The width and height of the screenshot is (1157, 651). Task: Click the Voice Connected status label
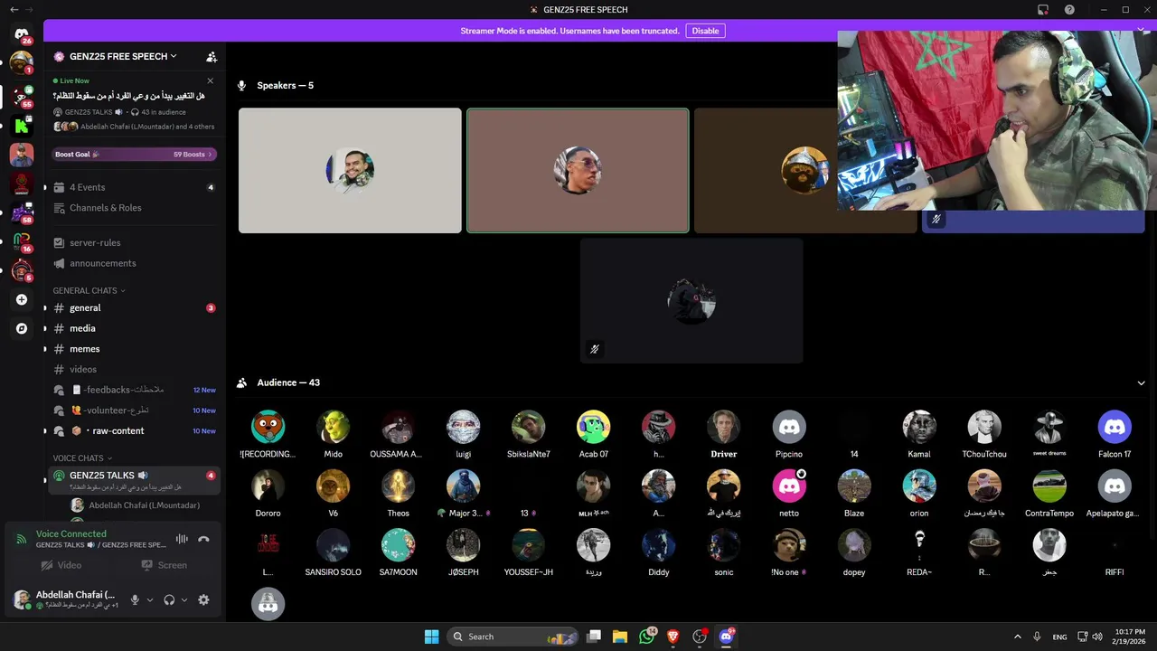71,534
